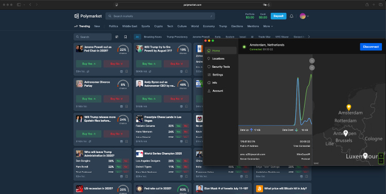Click gift icon on Andy Byron market
This screenshot has height=194, width=386.
pyautogui.click(x=182, y=107)
